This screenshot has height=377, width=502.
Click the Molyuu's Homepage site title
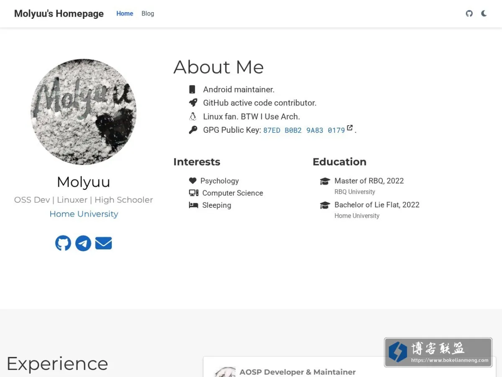pyautogui.click(x=59, y=13)
